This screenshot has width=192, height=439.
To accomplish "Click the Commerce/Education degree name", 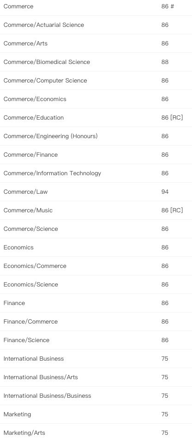I will (x=33, y=118).
